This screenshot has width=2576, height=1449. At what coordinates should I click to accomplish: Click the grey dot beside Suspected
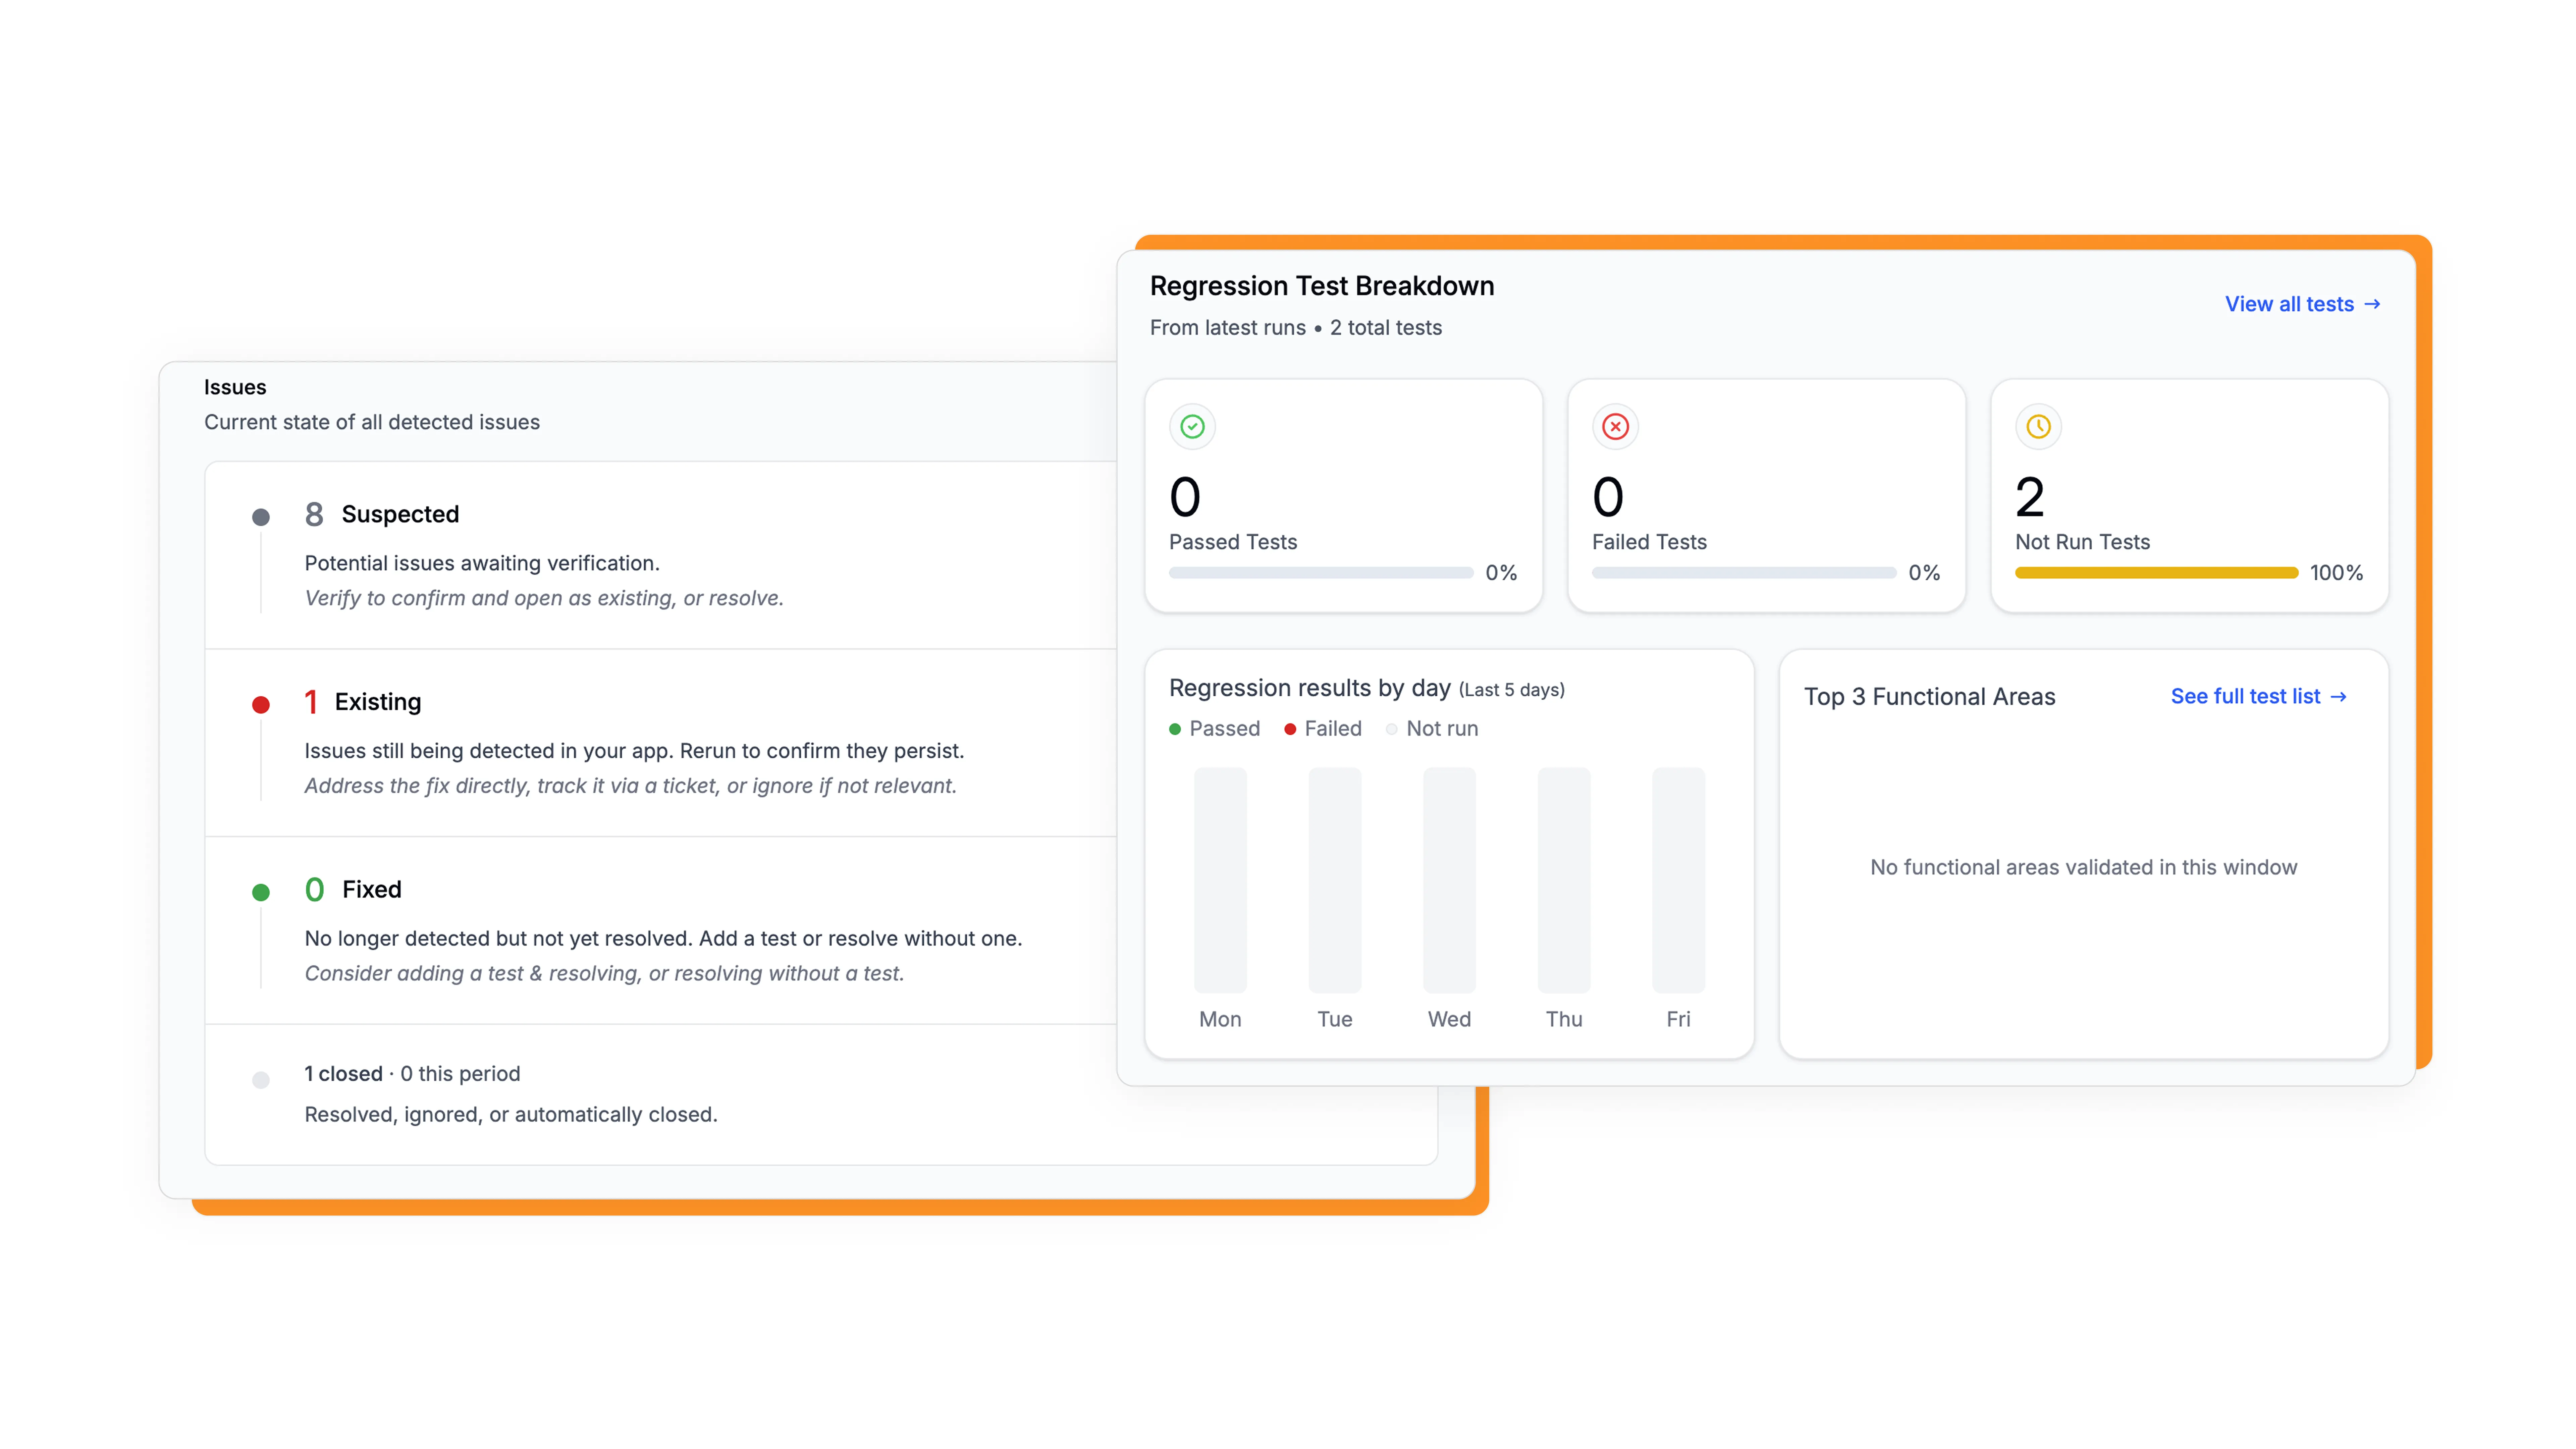(261, 517)
